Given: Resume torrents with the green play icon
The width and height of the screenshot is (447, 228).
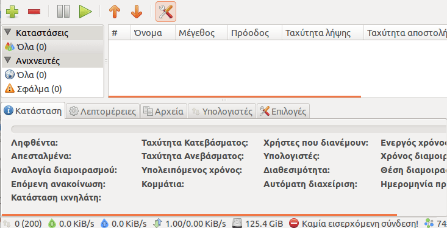Looking at the screenshot, I should tap(85, 12).
